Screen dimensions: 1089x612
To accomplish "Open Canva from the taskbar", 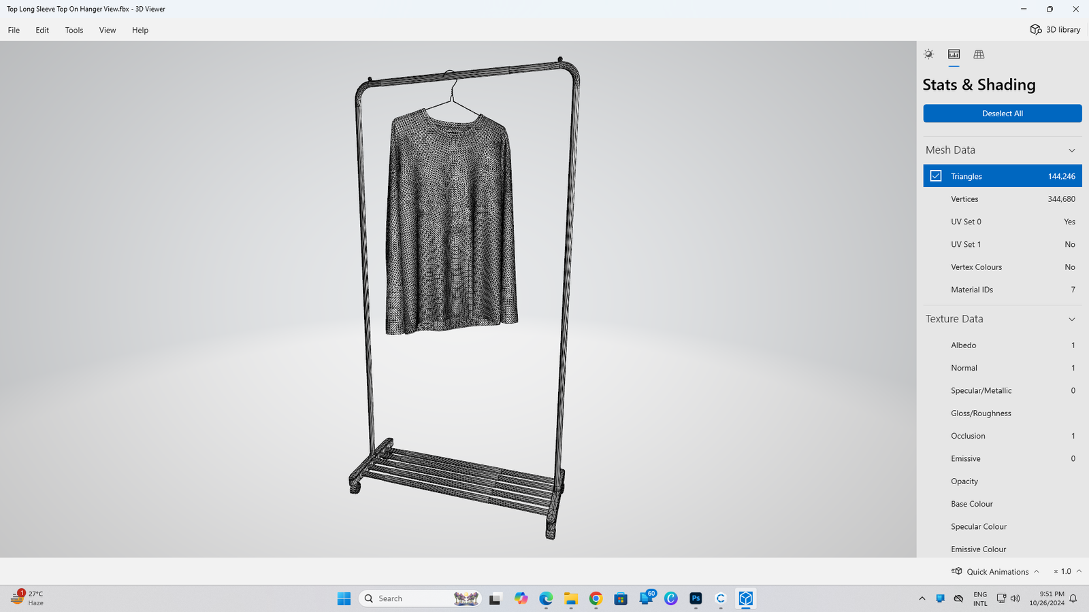I will tap(670, 598).
